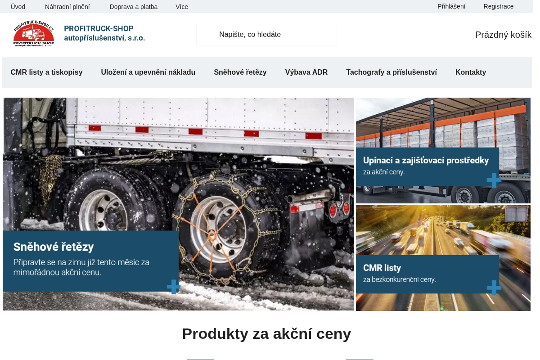Viewport: 540px width, 360px height.
Task: Click the plus icon on CMR listy banner
Action: 494,288
